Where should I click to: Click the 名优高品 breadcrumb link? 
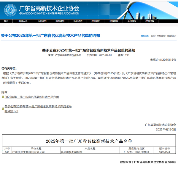tap(171, 36)
